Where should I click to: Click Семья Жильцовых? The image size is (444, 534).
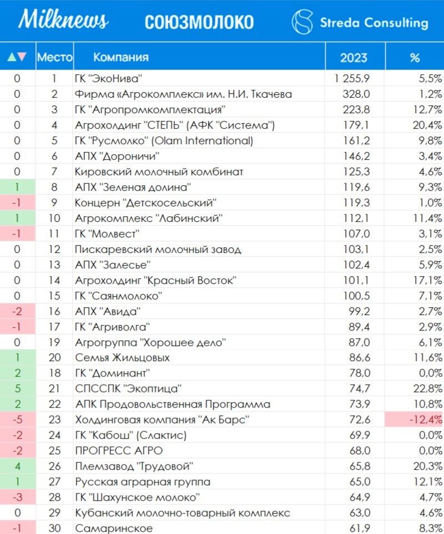122,358
